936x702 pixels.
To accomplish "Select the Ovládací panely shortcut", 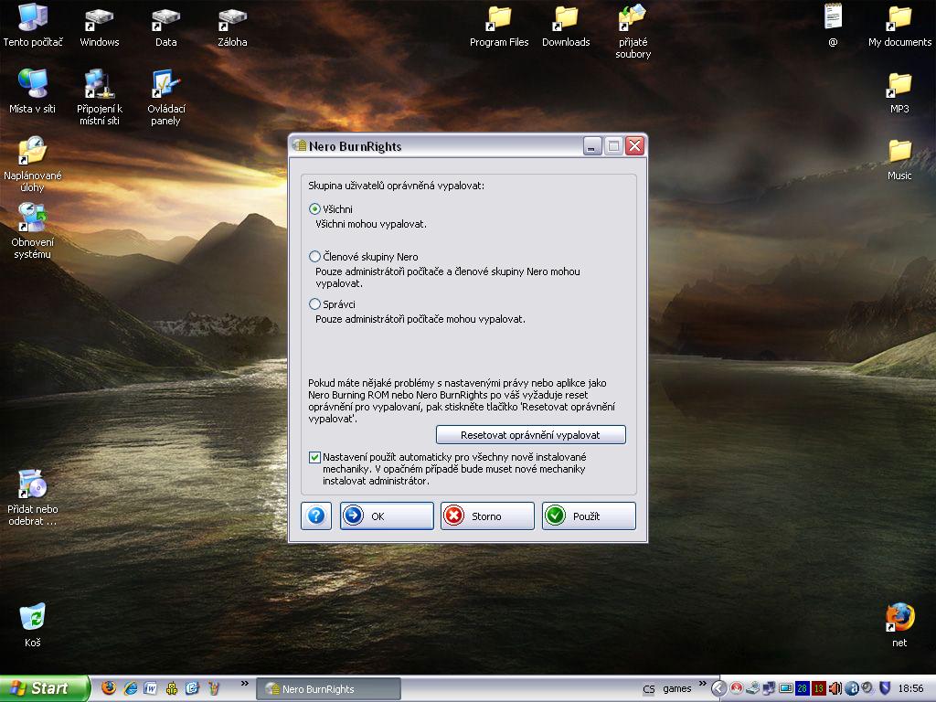I will 166,97.
